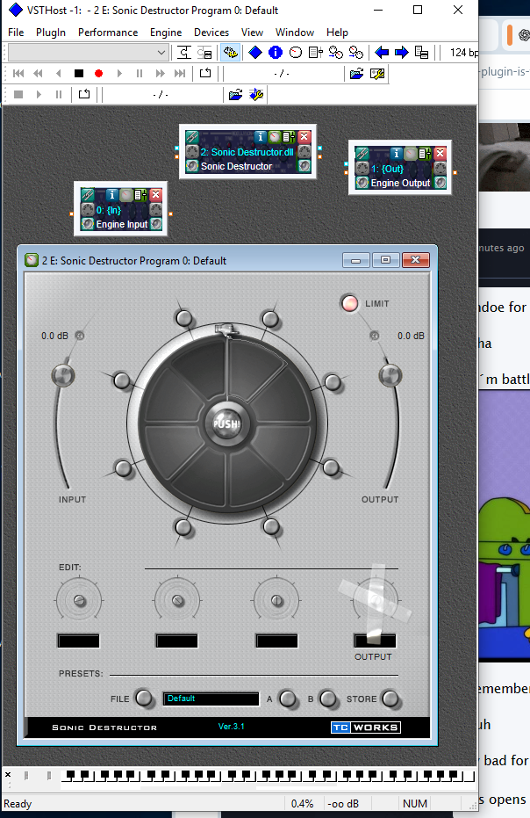
Task: Toggle recorder loop button on third row
Action: click(x=84, y=94)
